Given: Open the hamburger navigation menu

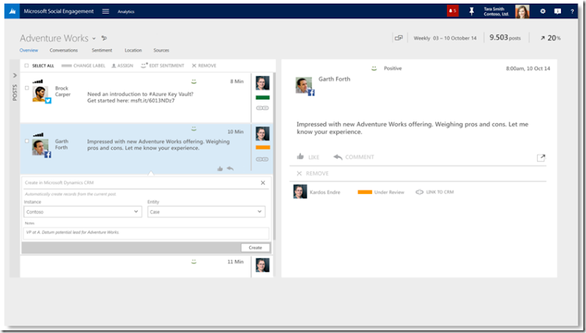Looking at the screenshot, I should 105,11.
